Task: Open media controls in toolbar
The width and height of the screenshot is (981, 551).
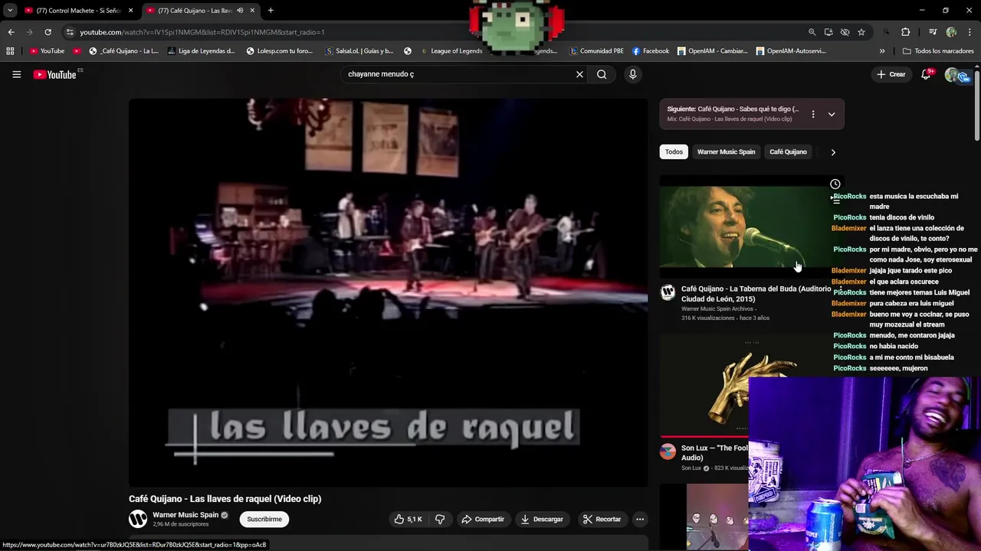Action: coord(933,32)
